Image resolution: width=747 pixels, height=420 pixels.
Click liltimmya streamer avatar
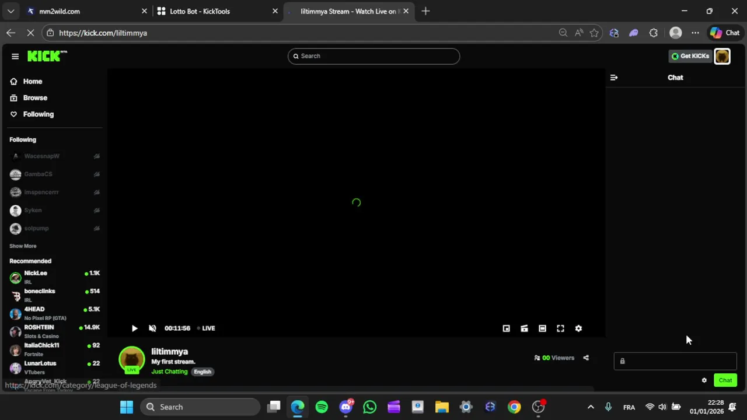(131, 360)
